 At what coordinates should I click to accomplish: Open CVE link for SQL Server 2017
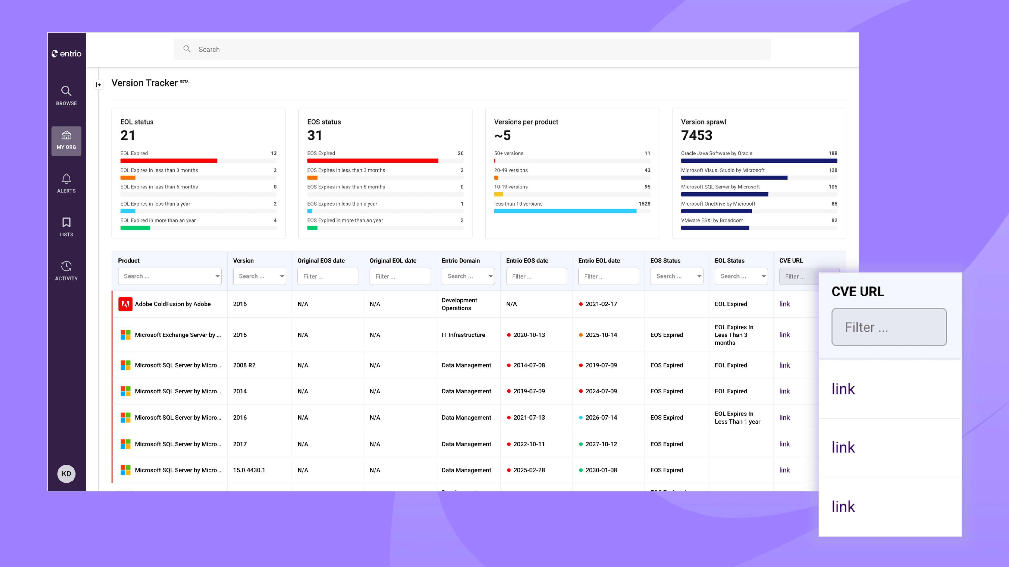pyautogui.click(x=784, y=444)
